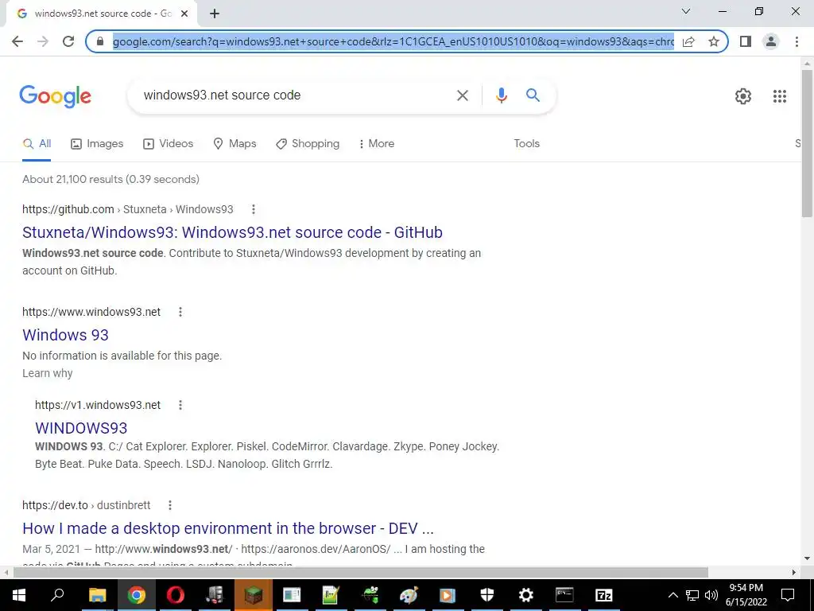Click the share page icon in address bar
The width and height of the screenshot is (814, 611).
(688, 41)
